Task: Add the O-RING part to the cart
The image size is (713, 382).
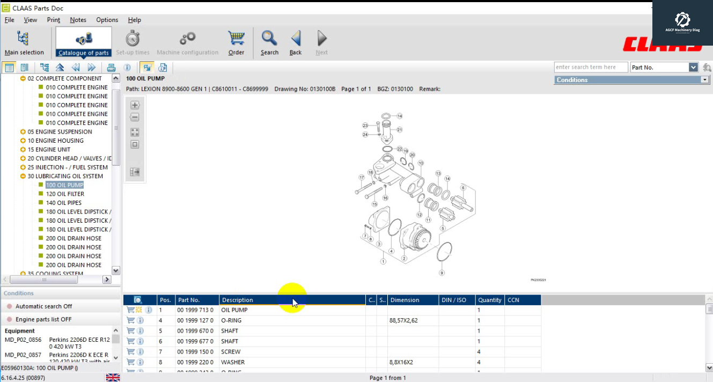Action: (x=131, y=320)
